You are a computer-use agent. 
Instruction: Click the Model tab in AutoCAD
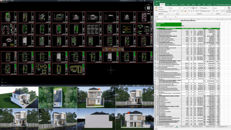pyautogui.click(x=3, y=85)
